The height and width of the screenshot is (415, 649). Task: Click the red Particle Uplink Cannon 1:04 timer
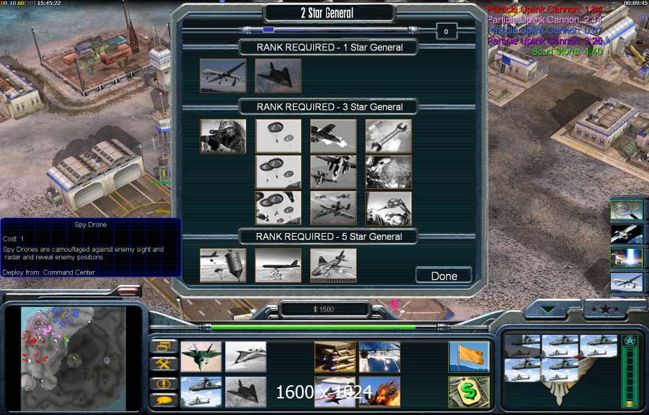[544, 9]
